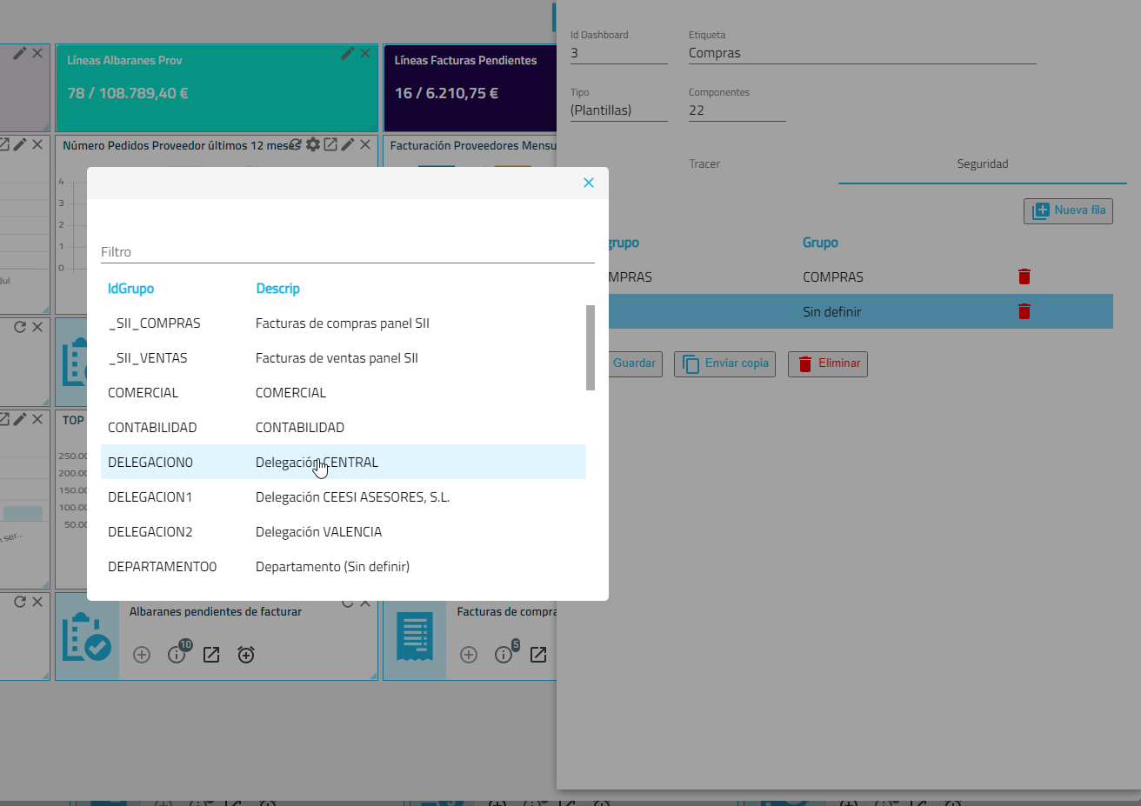This screenshot has height=806, width=1141.
Task: Click the 78 / 108.789,40 € value
Action: point(128,93)
